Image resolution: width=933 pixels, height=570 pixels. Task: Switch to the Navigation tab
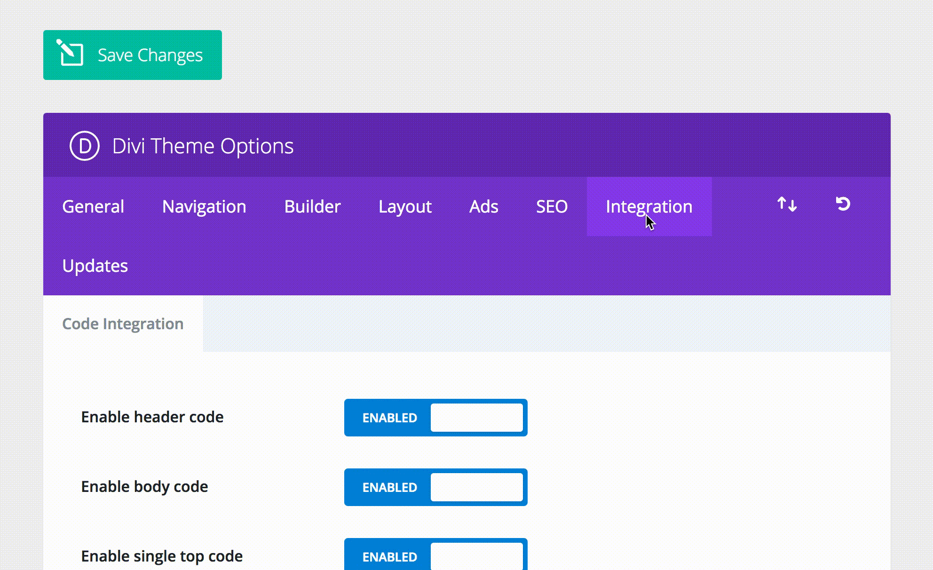pyautogui.click(x=204, y=206)
